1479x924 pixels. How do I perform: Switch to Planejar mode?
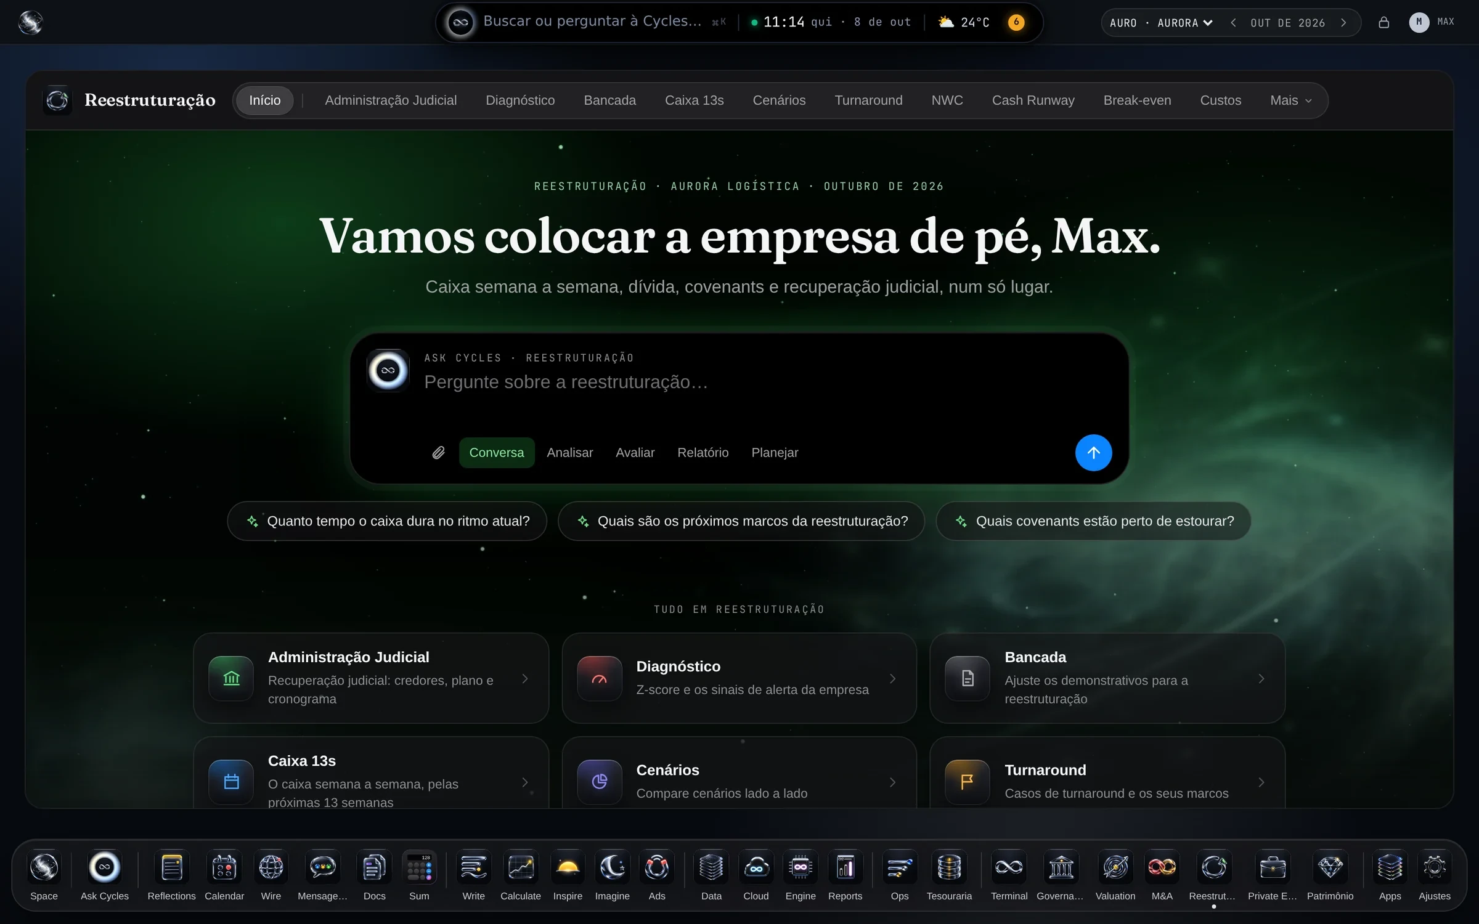[x=775, y=453]
